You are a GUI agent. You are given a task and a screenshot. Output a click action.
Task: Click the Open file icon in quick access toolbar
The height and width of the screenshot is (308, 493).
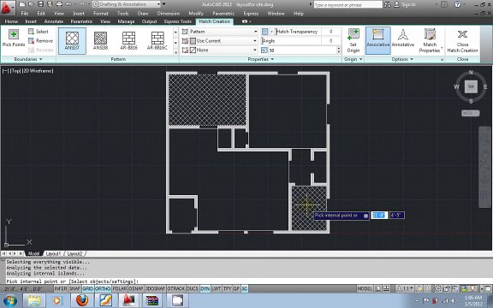click(x=31, y=4)
